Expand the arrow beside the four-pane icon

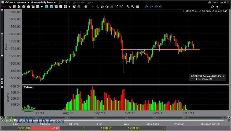pos(69,7)
